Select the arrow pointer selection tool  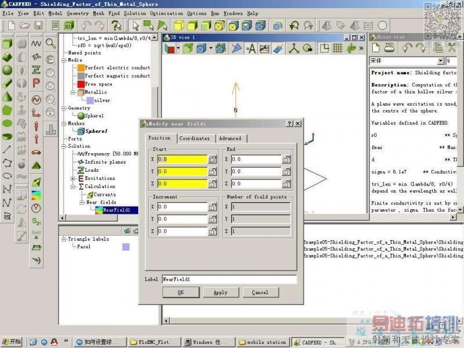click(136, 26)
